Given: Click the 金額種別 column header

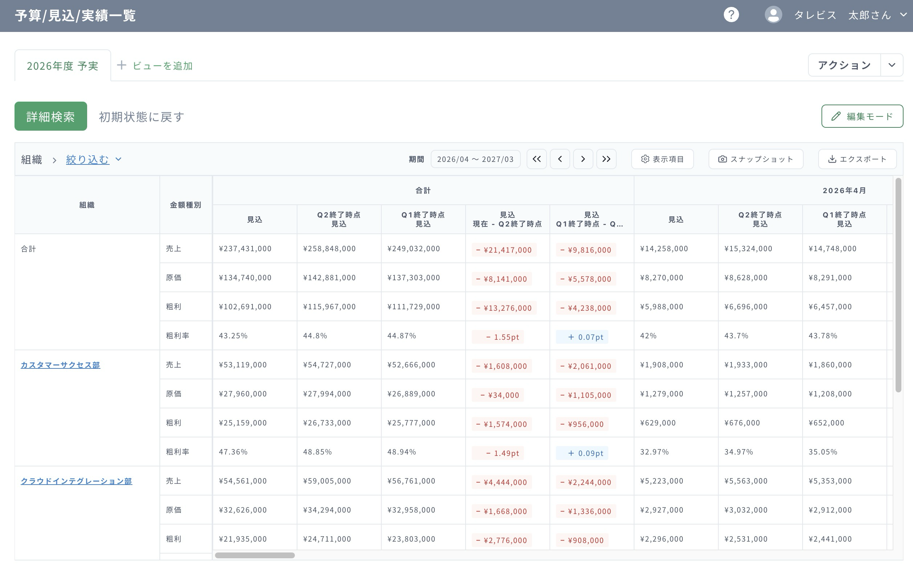Looking at the screenshot, I should (186, 205).
